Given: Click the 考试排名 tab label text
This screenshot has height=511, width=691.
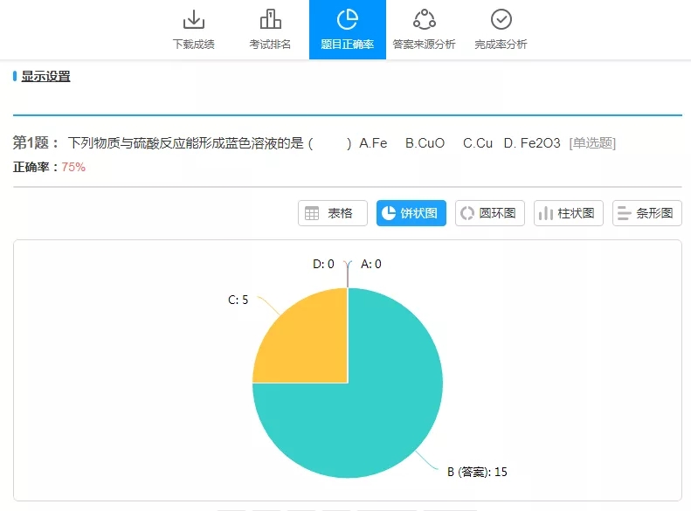Looking at the screenshot, I should point(270,44).
